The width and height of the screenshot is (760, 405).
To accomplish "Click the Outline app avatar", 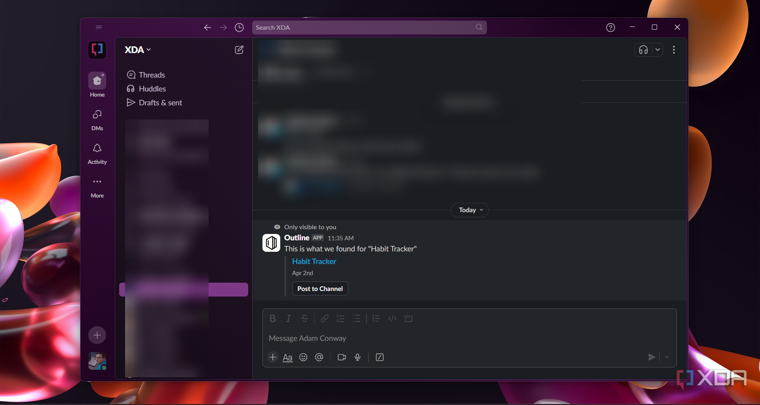I will click(x=271, y=243).
